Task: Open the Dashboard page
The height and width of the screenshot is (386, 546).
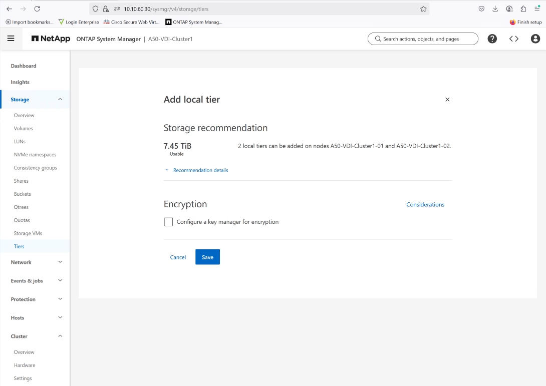Action: [24, 66]
